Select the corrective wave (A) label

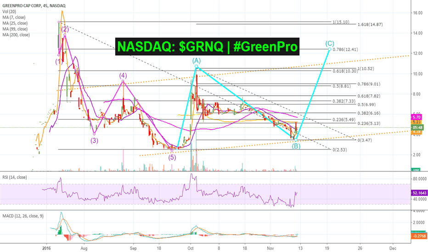coord(196,60)
